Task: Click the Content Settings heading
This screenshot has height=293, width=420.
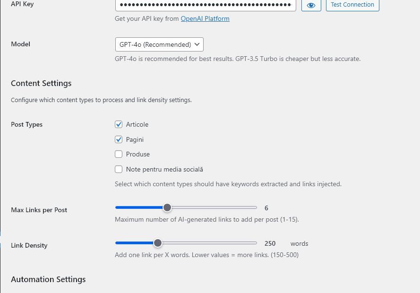Action: (41, 83)
